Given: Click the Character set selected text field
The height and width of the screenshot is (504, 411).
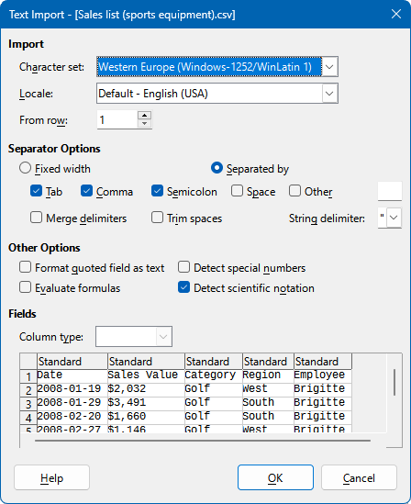Looking at the screenshot, I should pos(209,67).
